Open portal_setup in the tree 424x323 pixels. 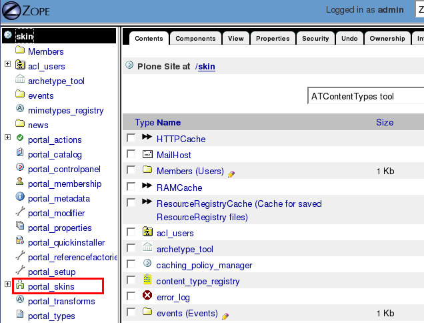tap(52, 272)
